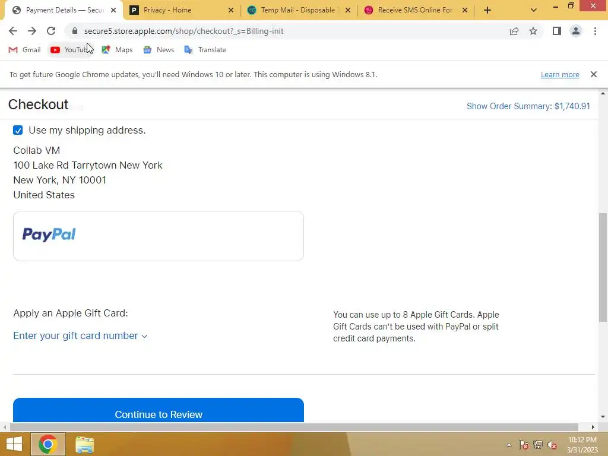Image resolution: width=608 pixels, height=456 pixels.
Task: Open File Explorer from taskbar
Action: tap(84, 444)
